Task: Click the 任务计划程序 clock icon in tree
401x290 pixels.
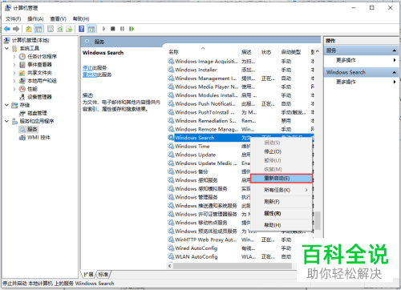Action: (22, 56)
